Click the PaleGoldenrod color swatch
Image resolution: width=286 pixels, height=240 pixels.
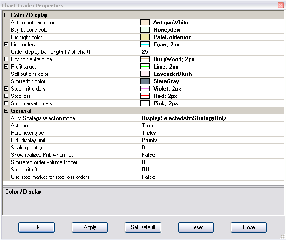coord(145,37)
